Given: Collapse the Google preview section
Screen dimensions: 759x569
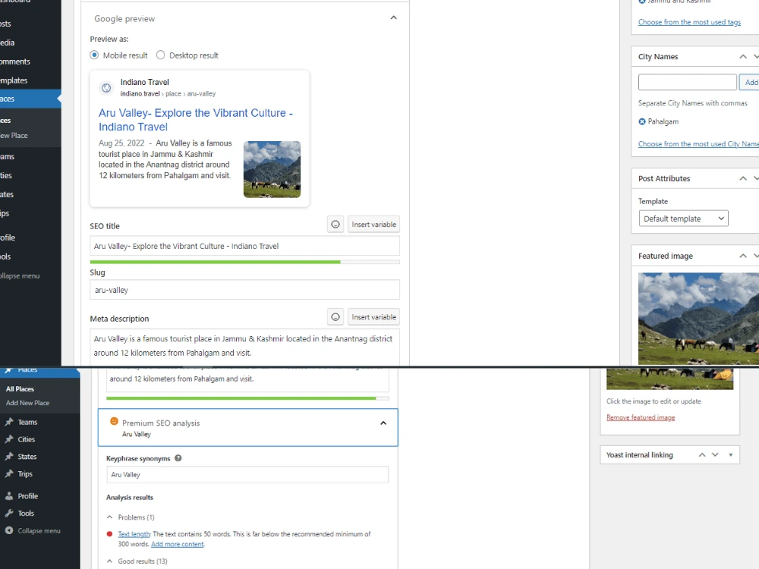Looking at the screenshot, I should [393, 18].
